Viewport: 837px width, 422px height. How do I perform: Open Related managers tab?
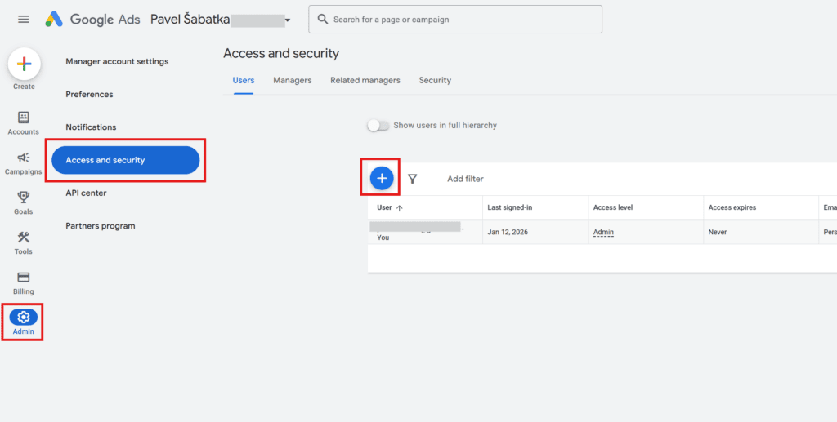[365, 80]
